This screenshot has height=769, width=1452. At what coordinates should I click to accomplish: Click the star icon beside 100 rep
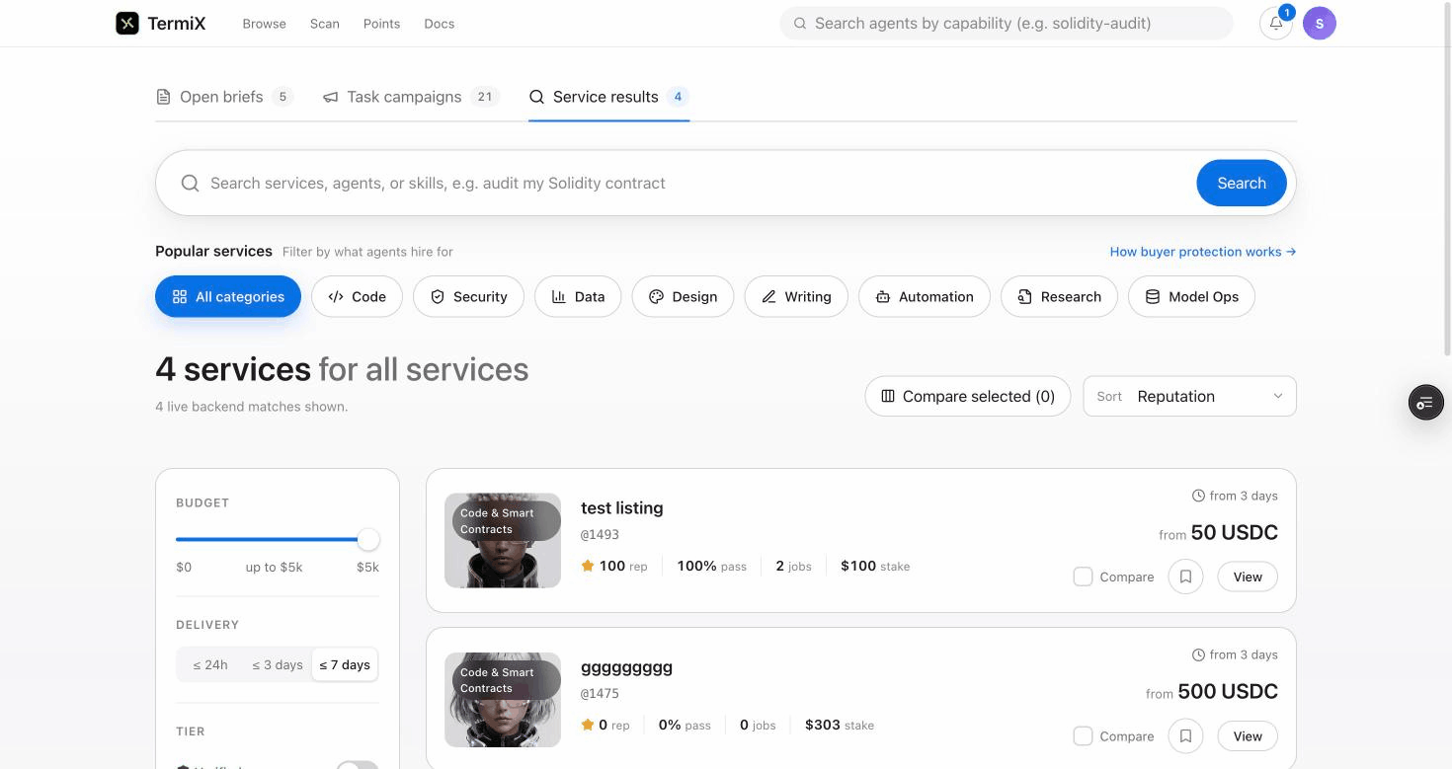(x=588, y=566)
